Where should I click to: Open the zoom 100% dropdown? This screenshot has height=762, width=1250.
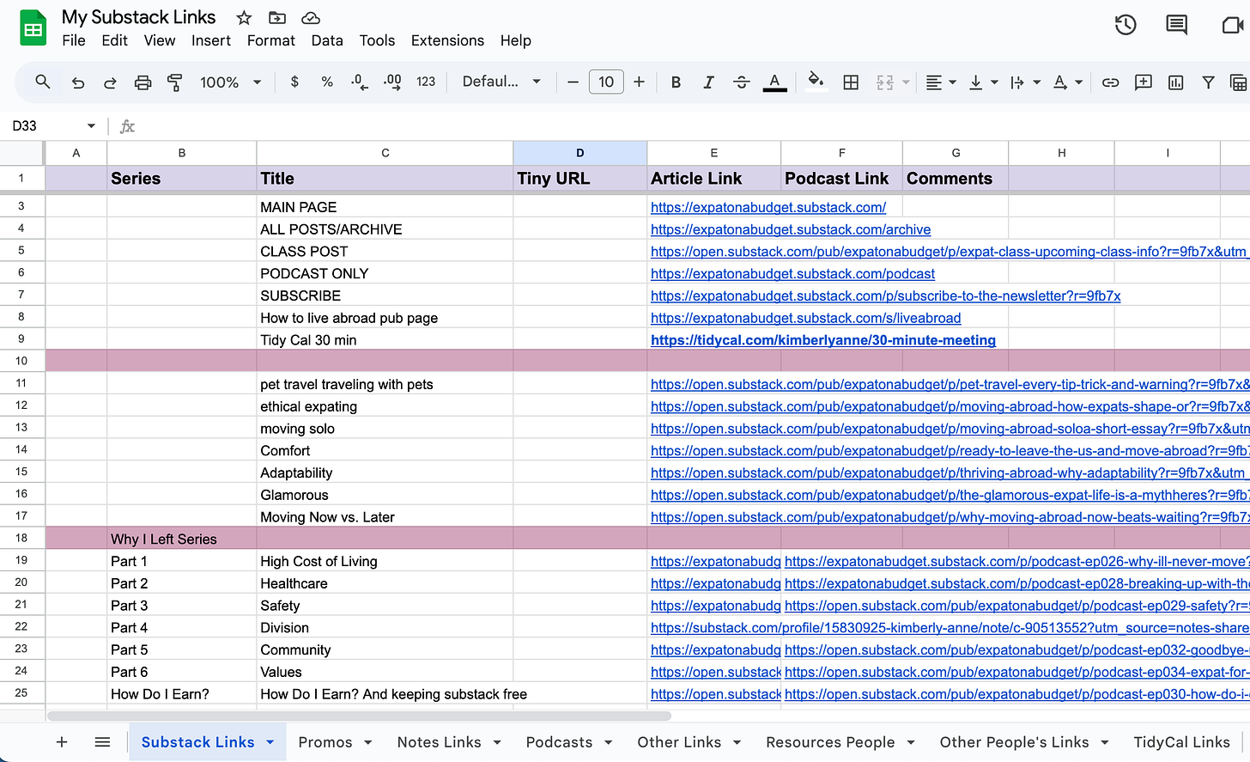tap(230, 82)
